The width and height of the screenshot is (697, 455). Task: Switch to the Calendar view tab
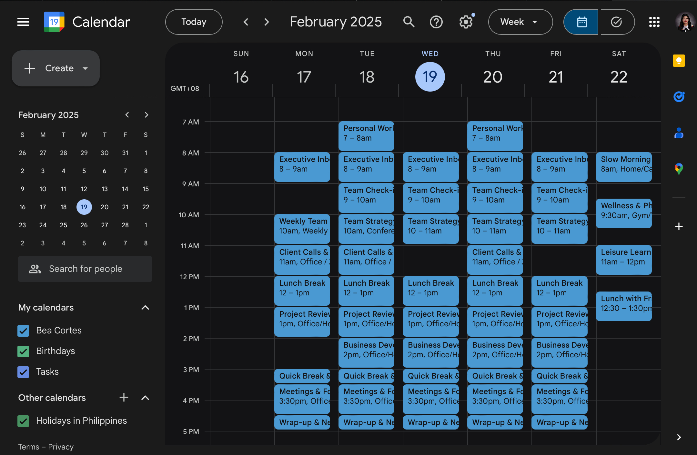[x=581, y=22]
